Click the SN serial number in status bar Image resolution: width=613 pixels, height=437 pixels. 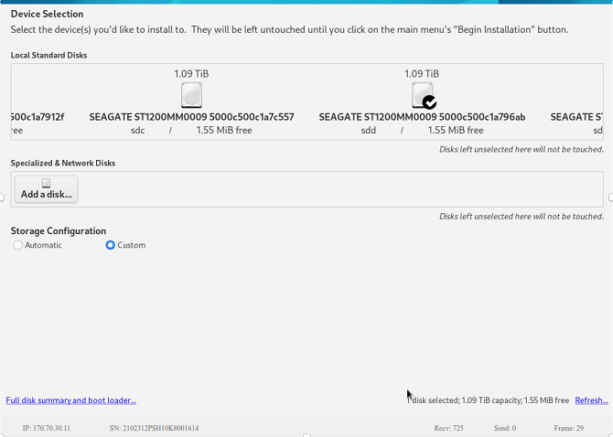point(154,428)
